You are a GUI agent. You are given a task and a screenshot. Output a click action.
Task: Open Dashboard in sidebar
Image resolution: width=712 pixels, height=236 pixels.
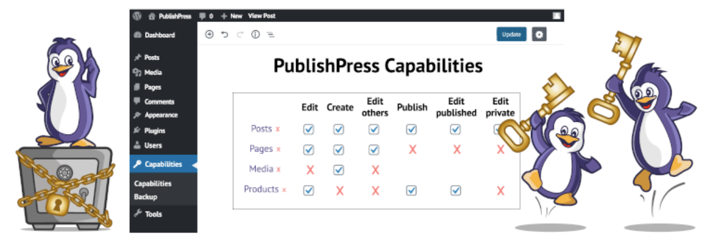[154, 35]
